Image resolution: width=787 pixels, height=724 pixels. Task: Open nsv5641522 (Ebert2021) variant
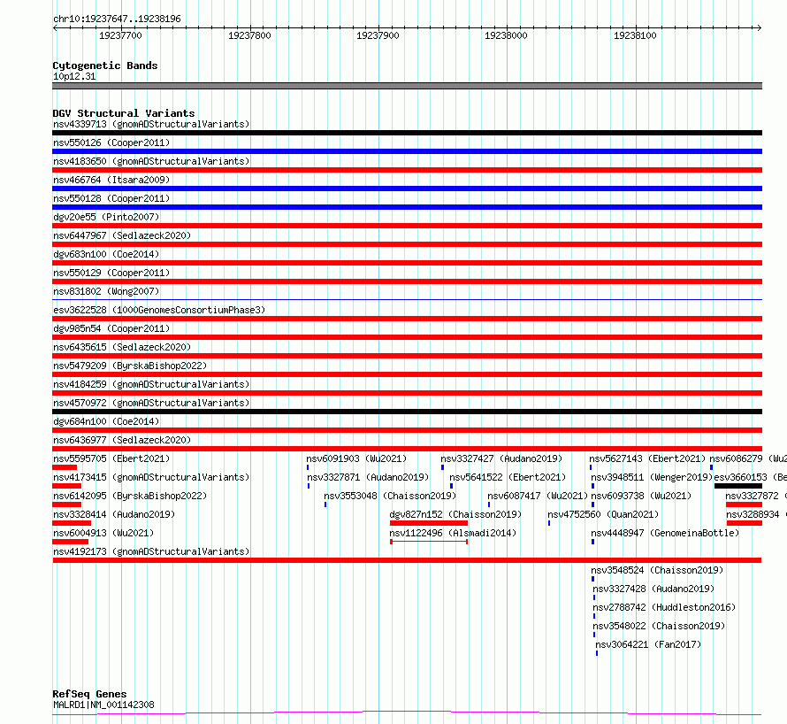[x=508, y=477]
